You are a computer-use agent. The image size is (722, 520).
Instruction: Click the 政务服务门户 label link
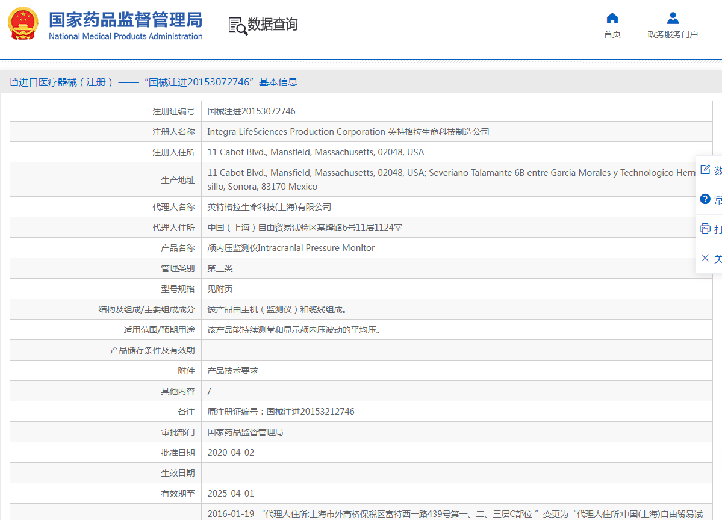pos(672,34)
